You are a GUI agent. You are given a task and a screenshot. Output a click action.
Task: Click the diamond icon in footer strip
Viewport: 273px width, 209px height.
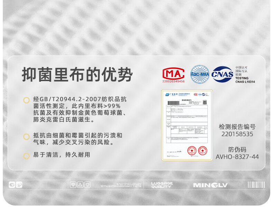pos(73,185)
